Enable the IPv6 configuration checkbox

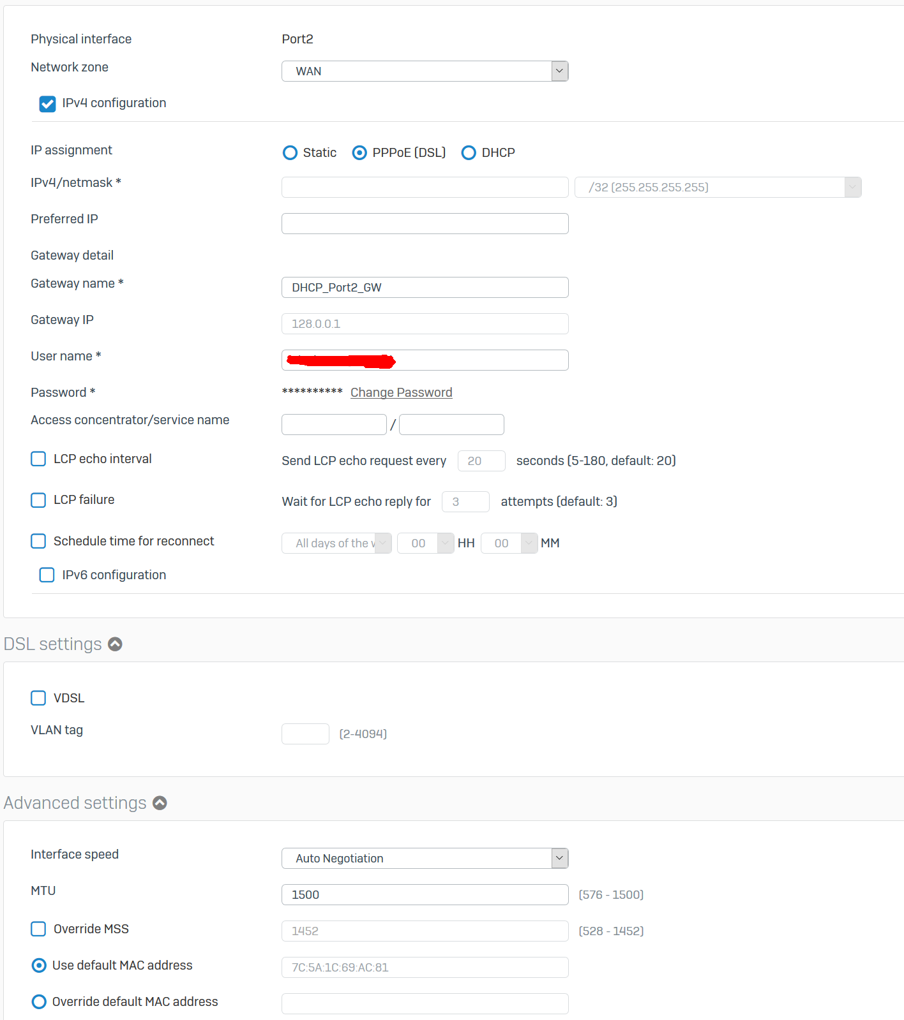coord(47,575)
